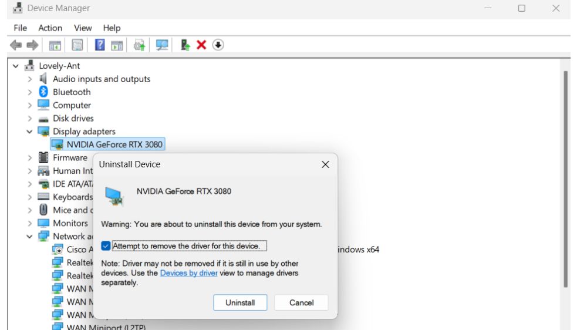Maximize the Device Manager window

[x=521, y=8]
